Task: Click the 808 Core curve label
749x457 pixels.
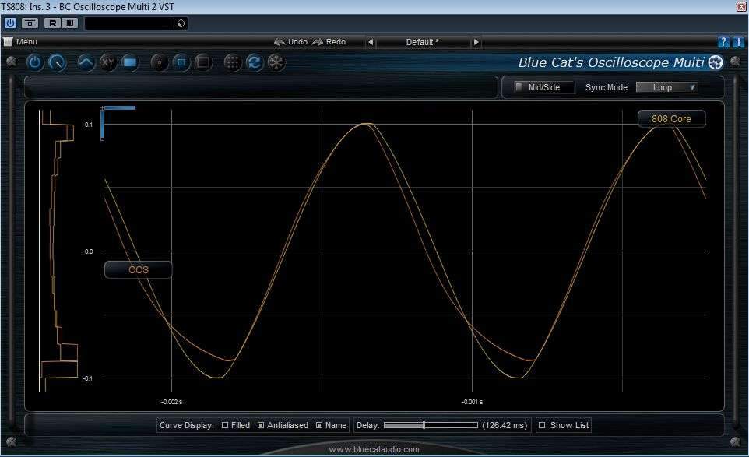Action: pos(671,119)
